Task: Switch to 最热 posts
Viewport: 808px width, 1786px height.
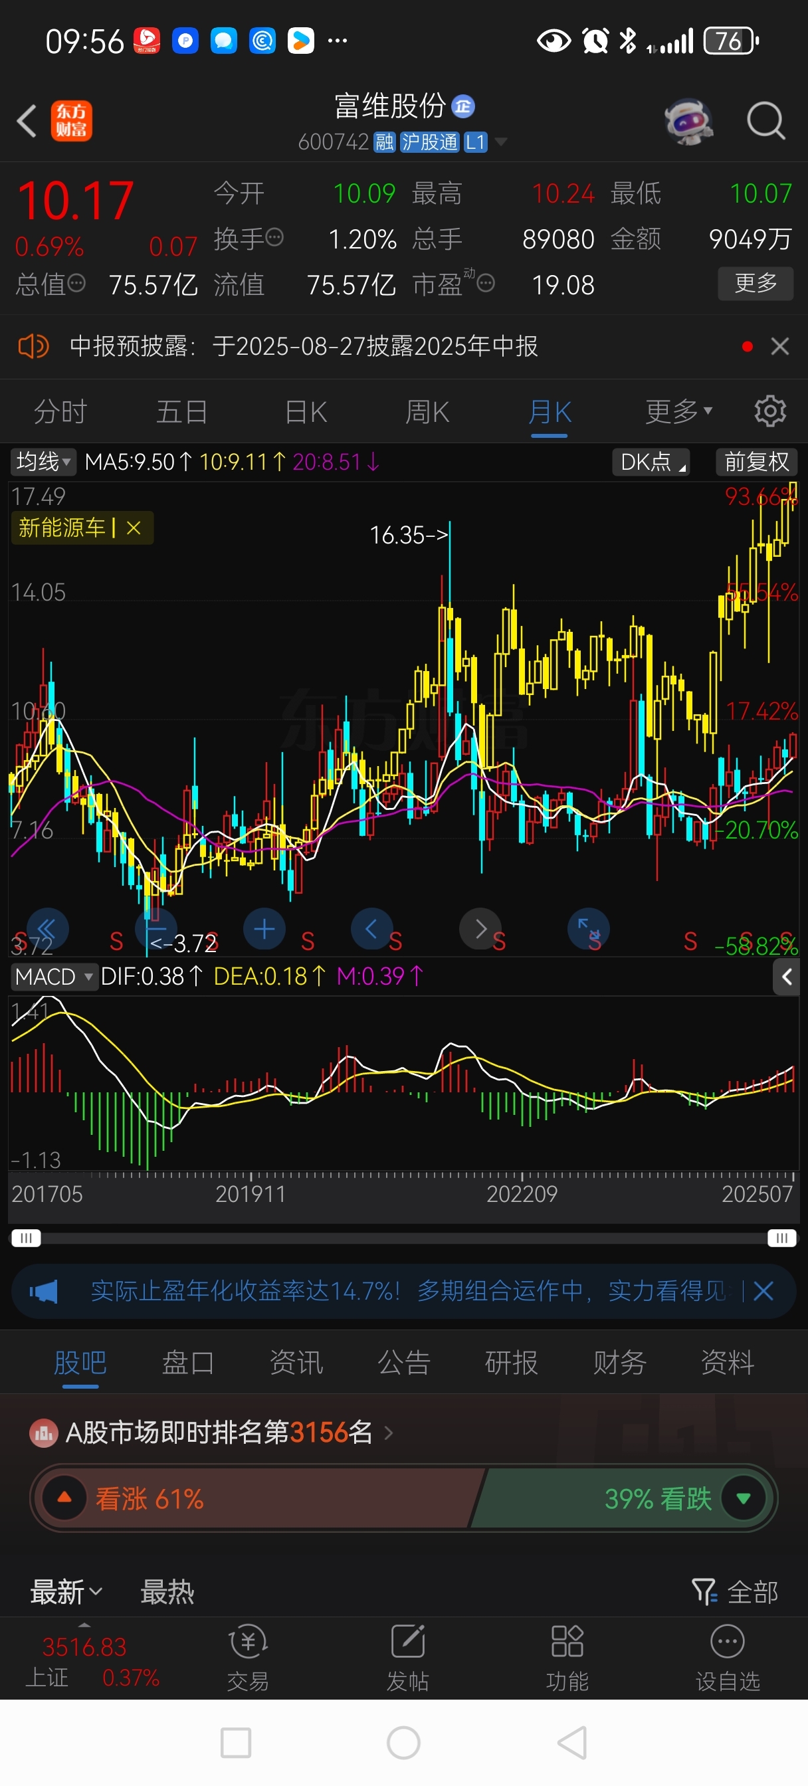Action: coord(167,1592)
